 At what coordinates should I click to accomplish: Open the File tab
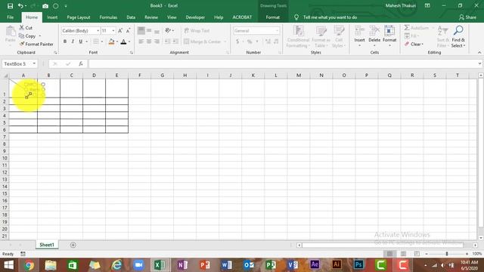(10, 17)
